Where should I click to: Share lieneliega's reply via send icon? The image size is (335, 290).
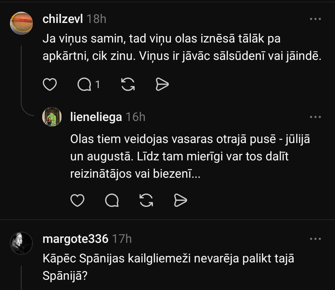pyautogui.click(x=181, y=200)
